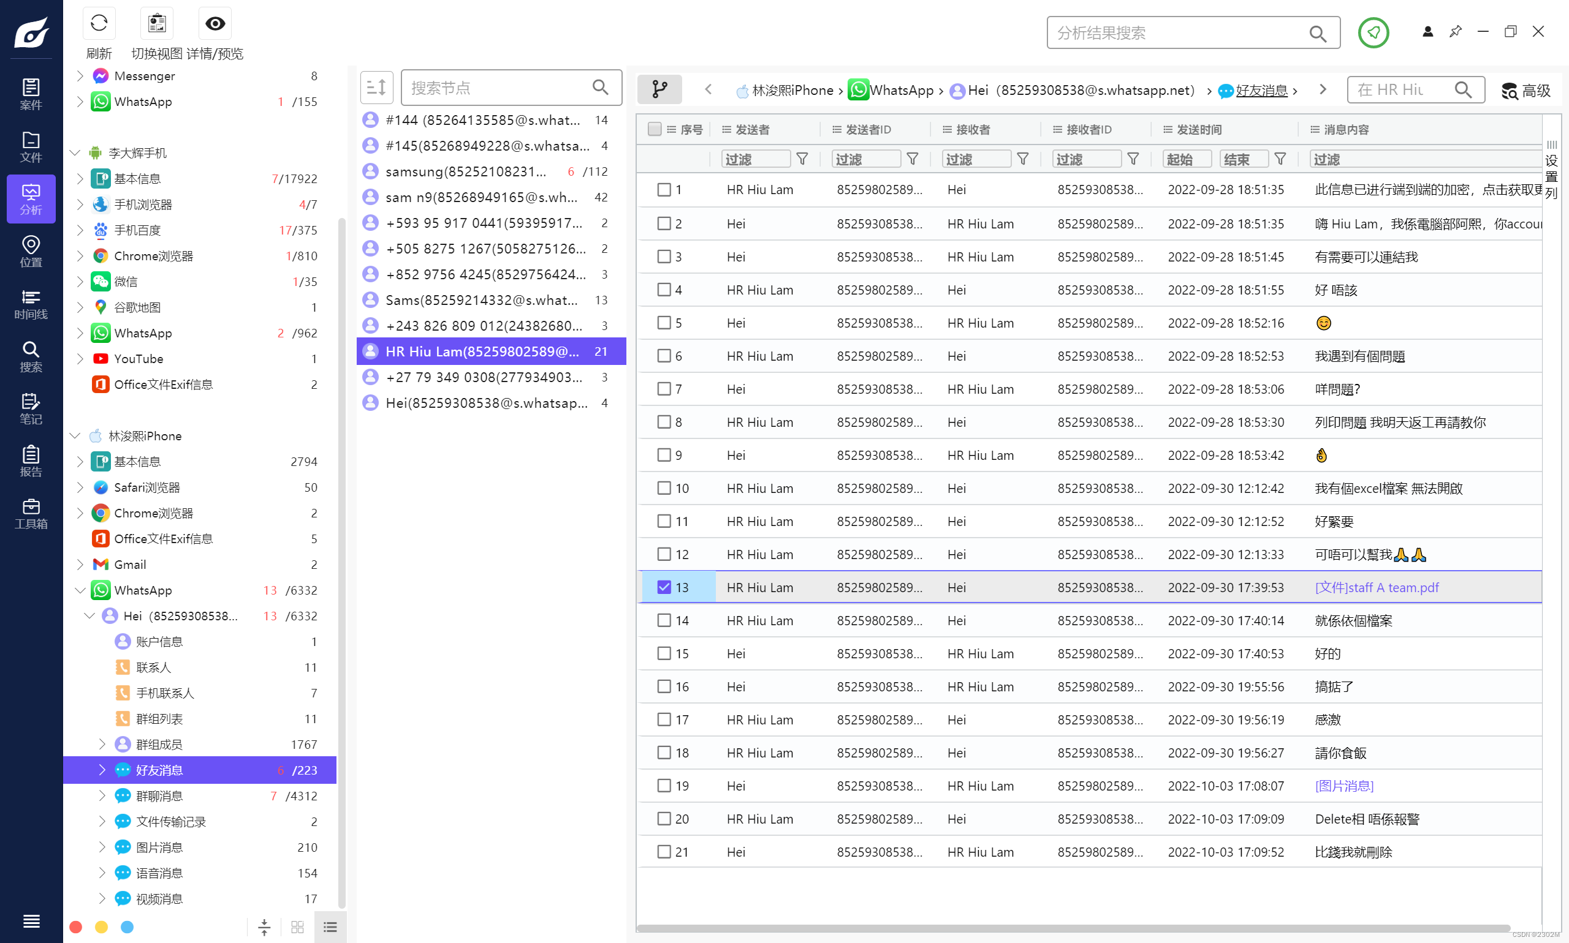Expand the 群聊消息 tree node
1569x943 pixels.
click(102, 795)
